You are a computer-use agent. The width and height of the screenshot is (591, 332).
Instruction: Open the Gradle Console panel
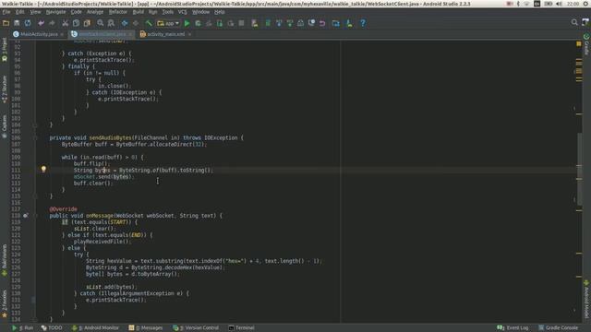point(558,328)
